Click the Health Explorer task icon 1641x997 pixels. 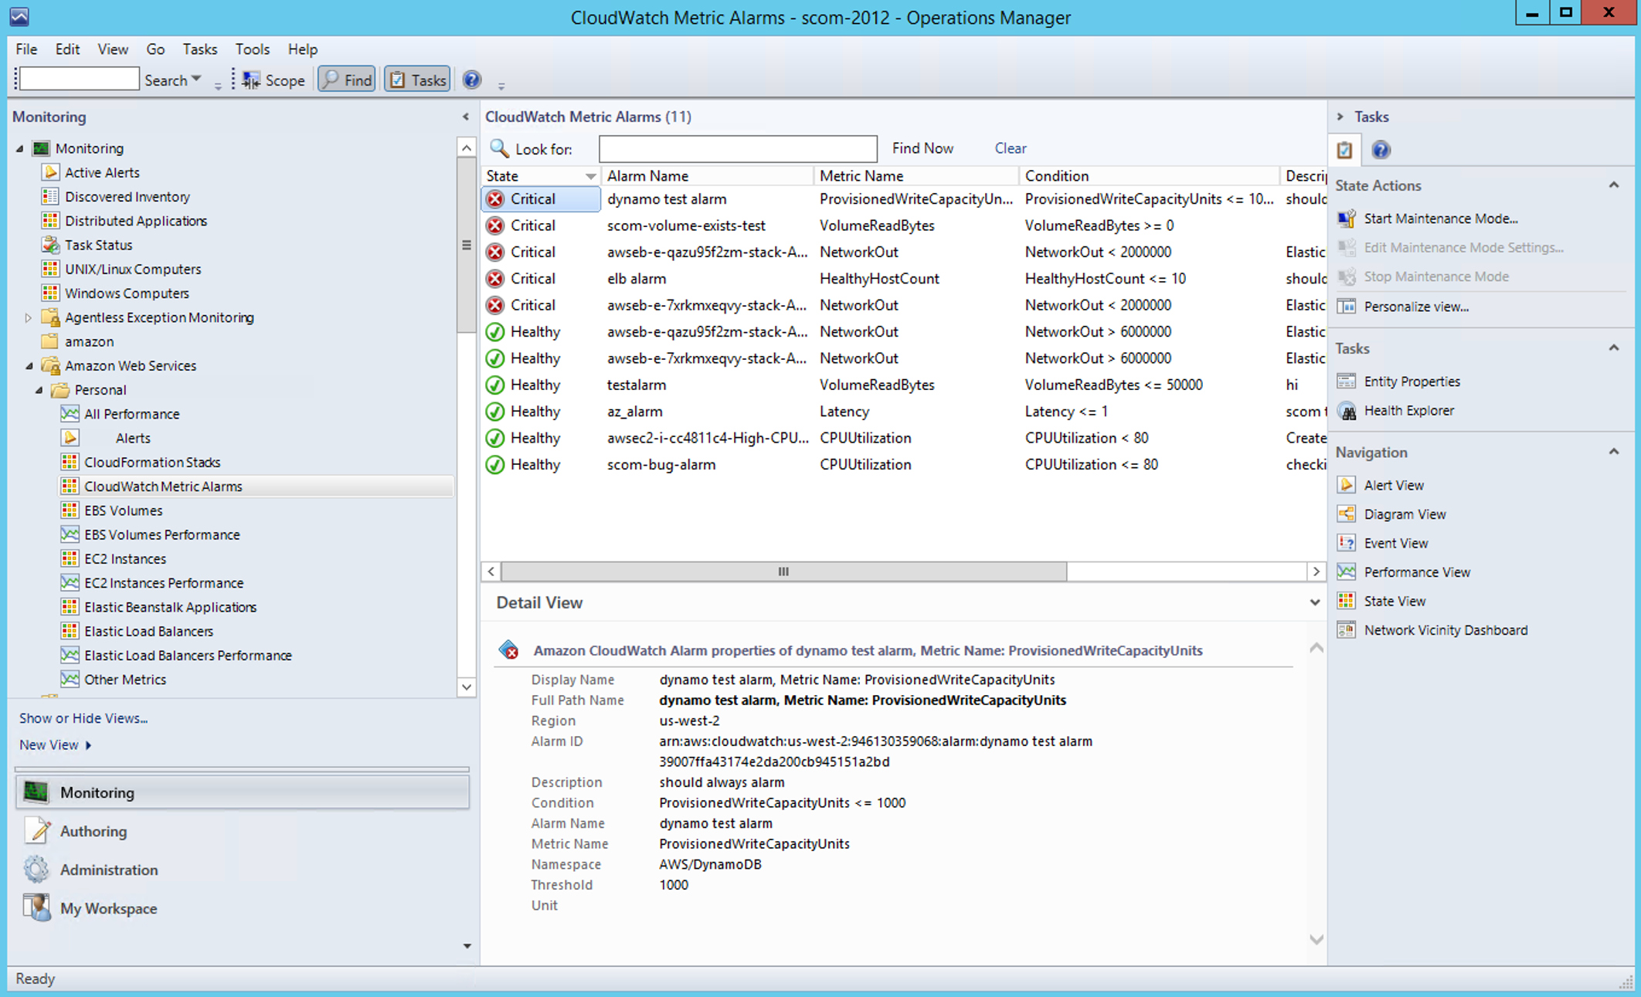pyautogui.click(x=1347, y=411)
